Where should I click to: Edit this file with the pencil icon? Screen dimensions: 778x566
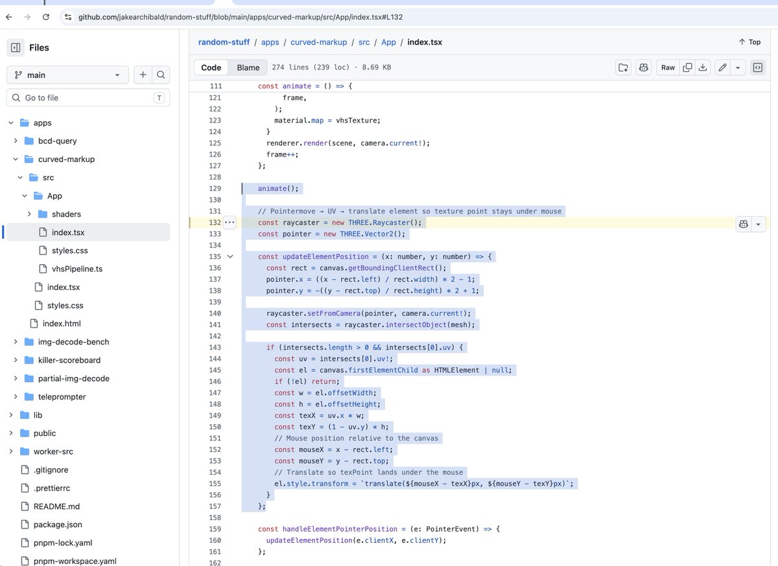coord(722,67)
